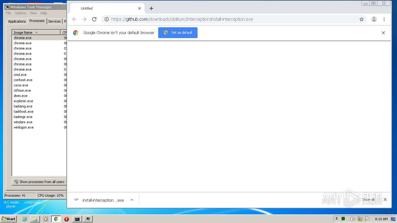
Task: Minimize the Chrome window
Action: (x=366, y=3)
